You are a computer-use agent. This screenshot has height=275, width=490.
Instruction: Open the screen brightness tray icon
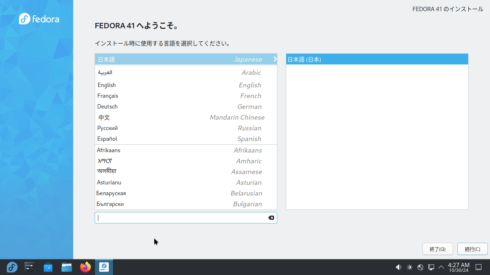tap(410, 267)
